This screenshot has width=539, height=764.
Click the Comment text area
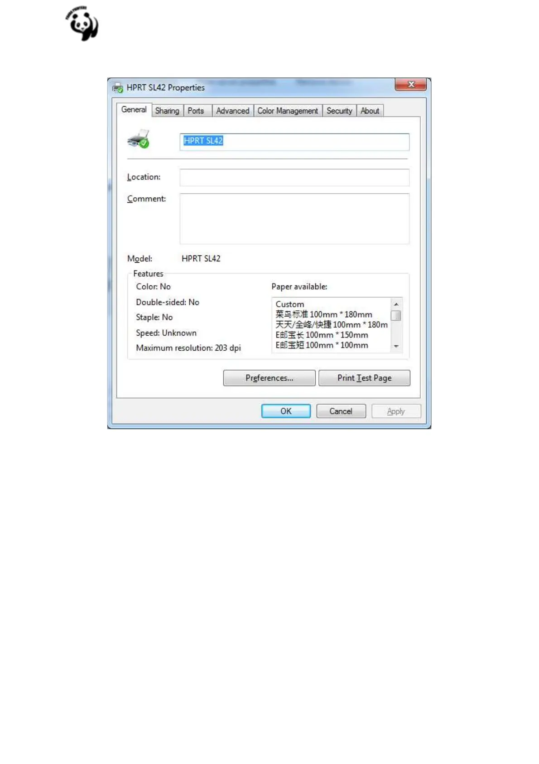point(294,219)
